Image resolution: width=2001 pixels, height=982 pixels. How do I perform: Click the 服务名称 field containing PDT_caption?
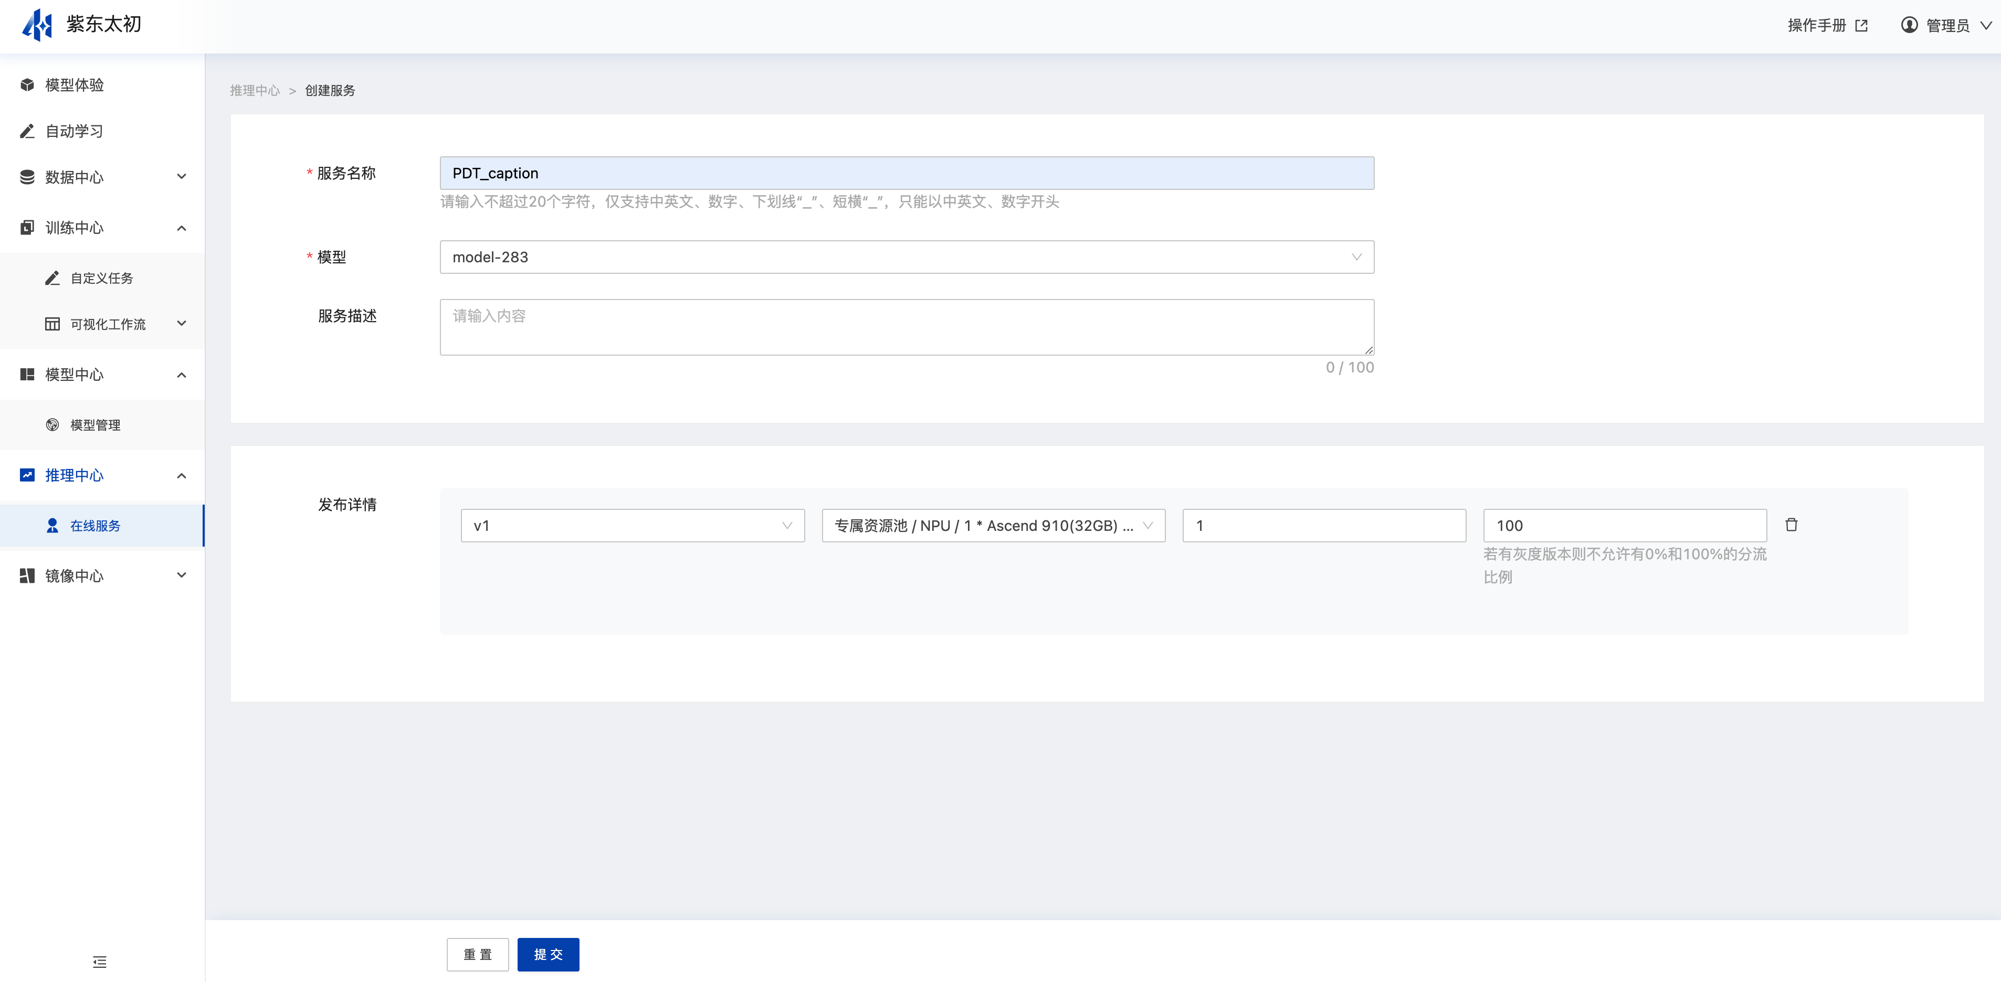[907, 173]
